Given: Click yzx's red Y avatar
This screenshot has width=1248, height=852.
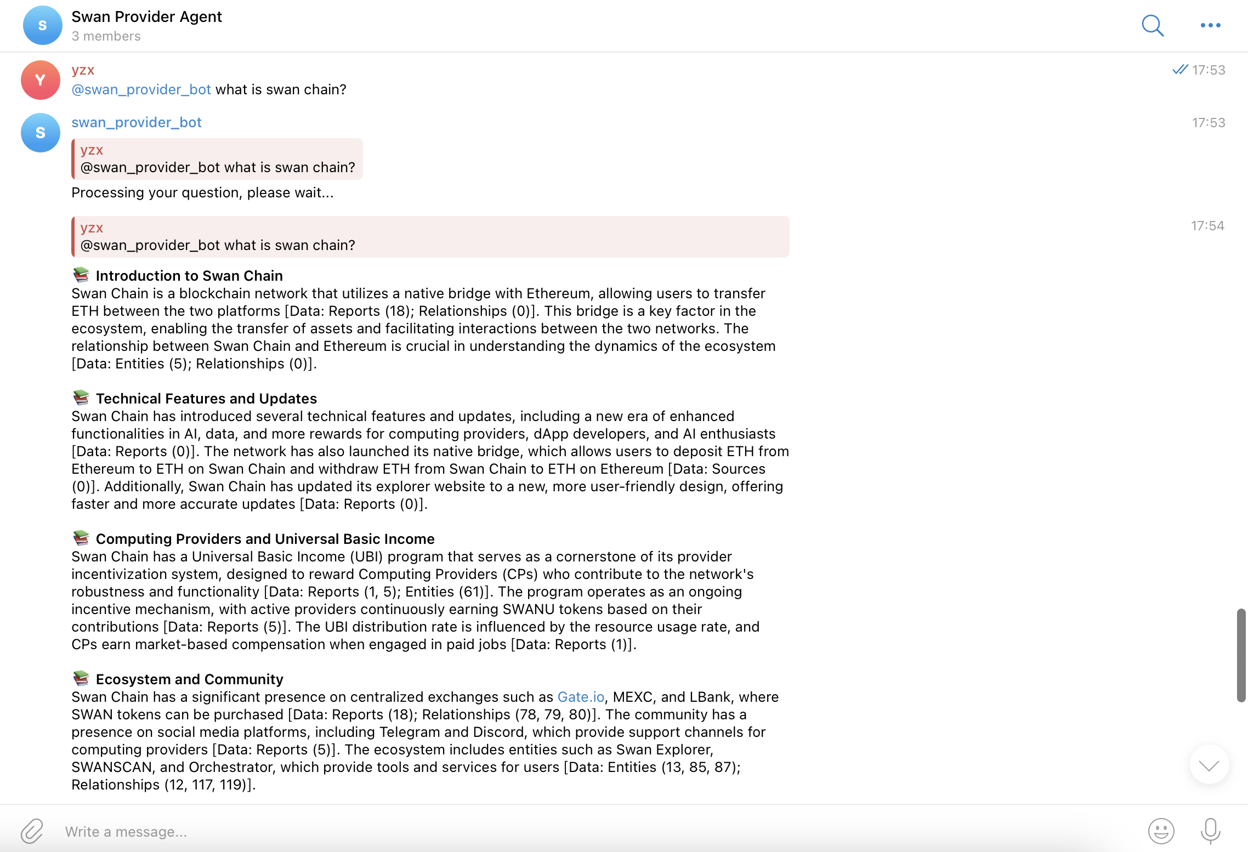Looking at the screenshot, I should point(40,80).
